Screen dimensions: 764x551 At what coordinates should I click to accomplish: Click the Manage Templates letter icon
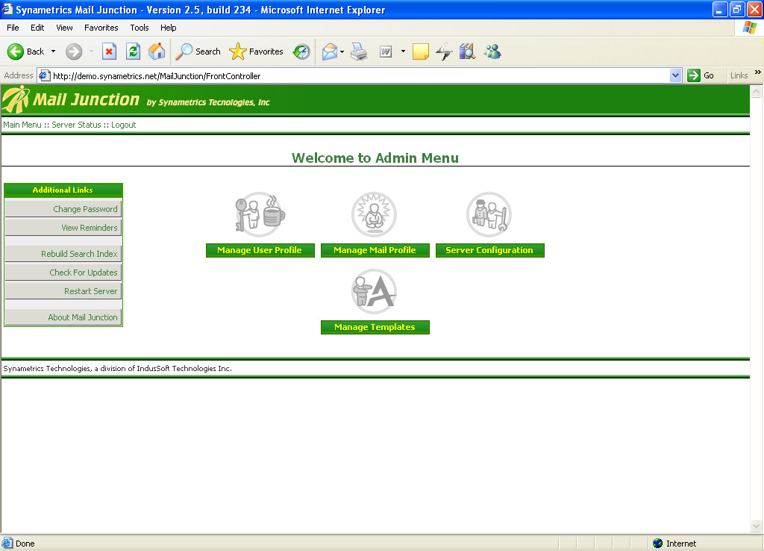tap(375, 292)
